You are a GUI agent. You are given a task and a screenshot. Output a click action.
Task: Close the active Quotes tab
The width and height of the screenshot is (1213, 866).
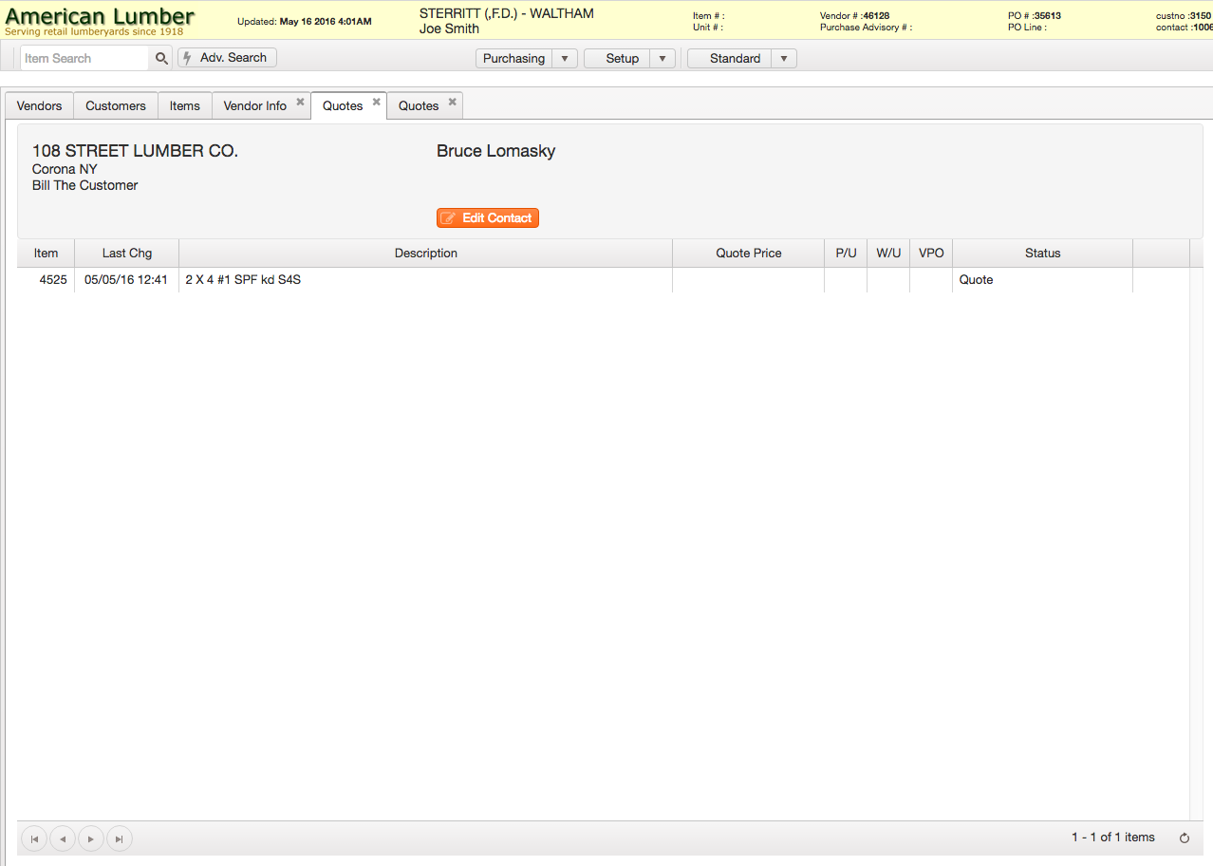pos(376,102)
